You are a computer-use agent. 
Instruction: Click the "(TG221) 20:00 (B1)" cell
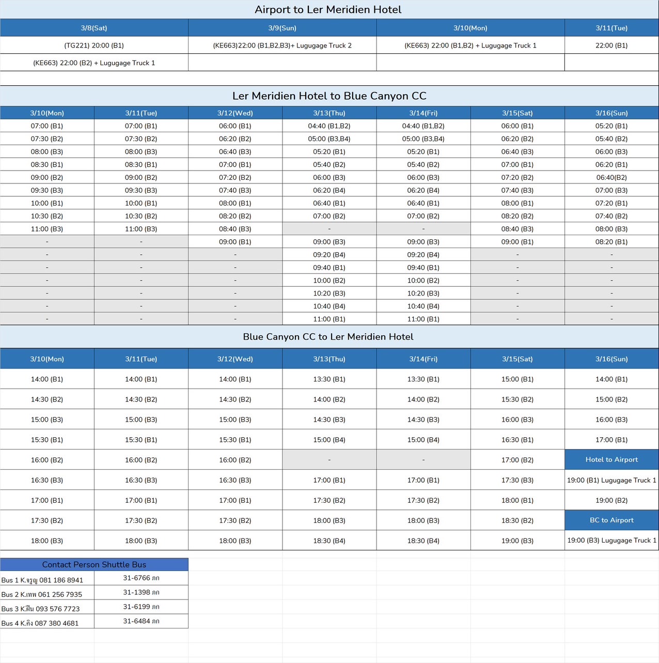94,45
